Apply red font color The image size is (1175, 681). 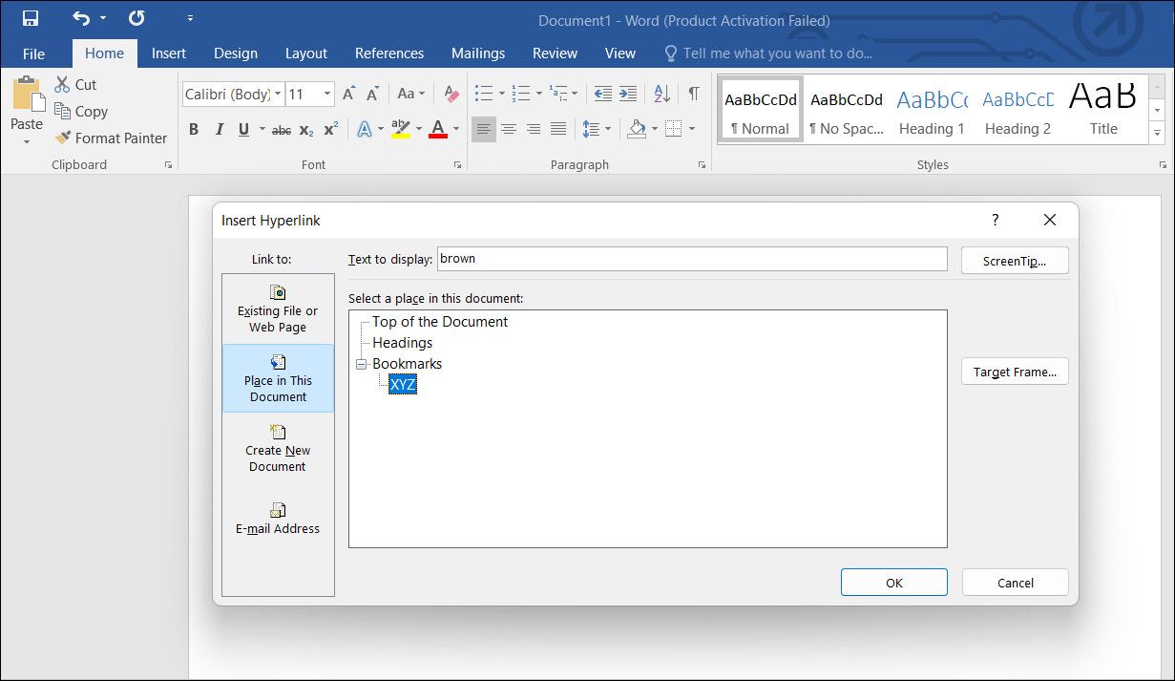tap(438, 129)
